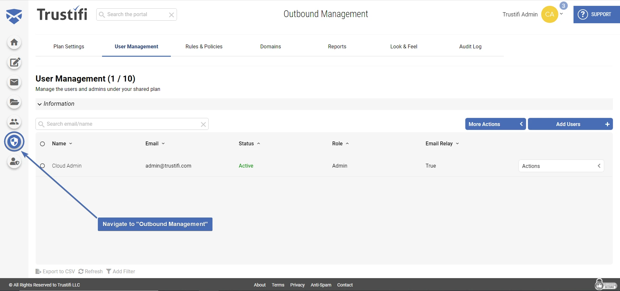Open the Domains tab
This screenshot has height=291, width=620.
(x=271, y=46)
